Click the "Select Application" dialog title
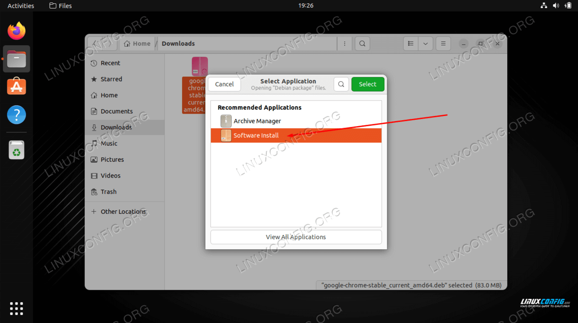The height and width of the screenshot is (323, 578). pos(288,81)
